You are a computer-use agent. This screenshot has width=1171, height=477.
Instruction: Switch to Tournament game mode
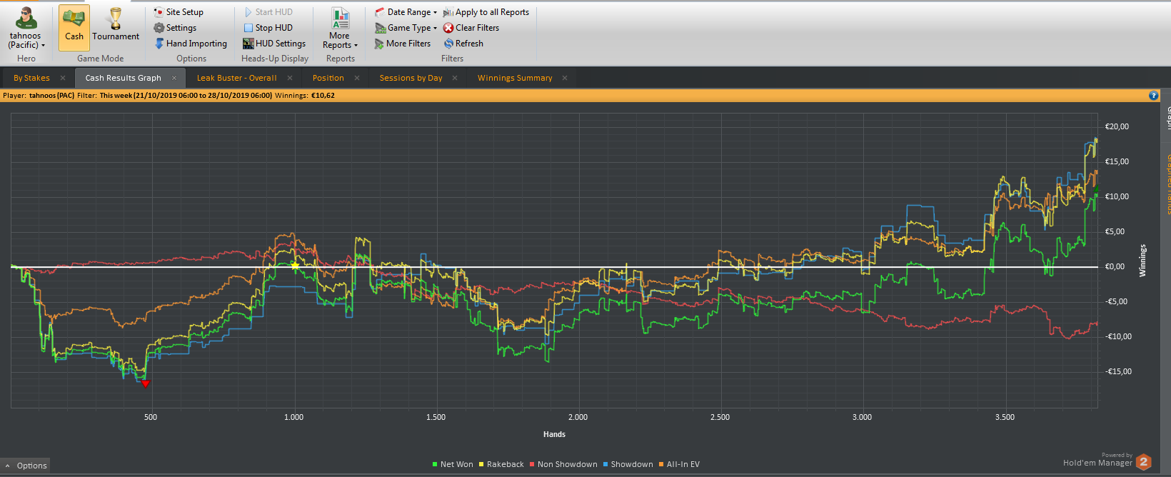coord(116,27)
